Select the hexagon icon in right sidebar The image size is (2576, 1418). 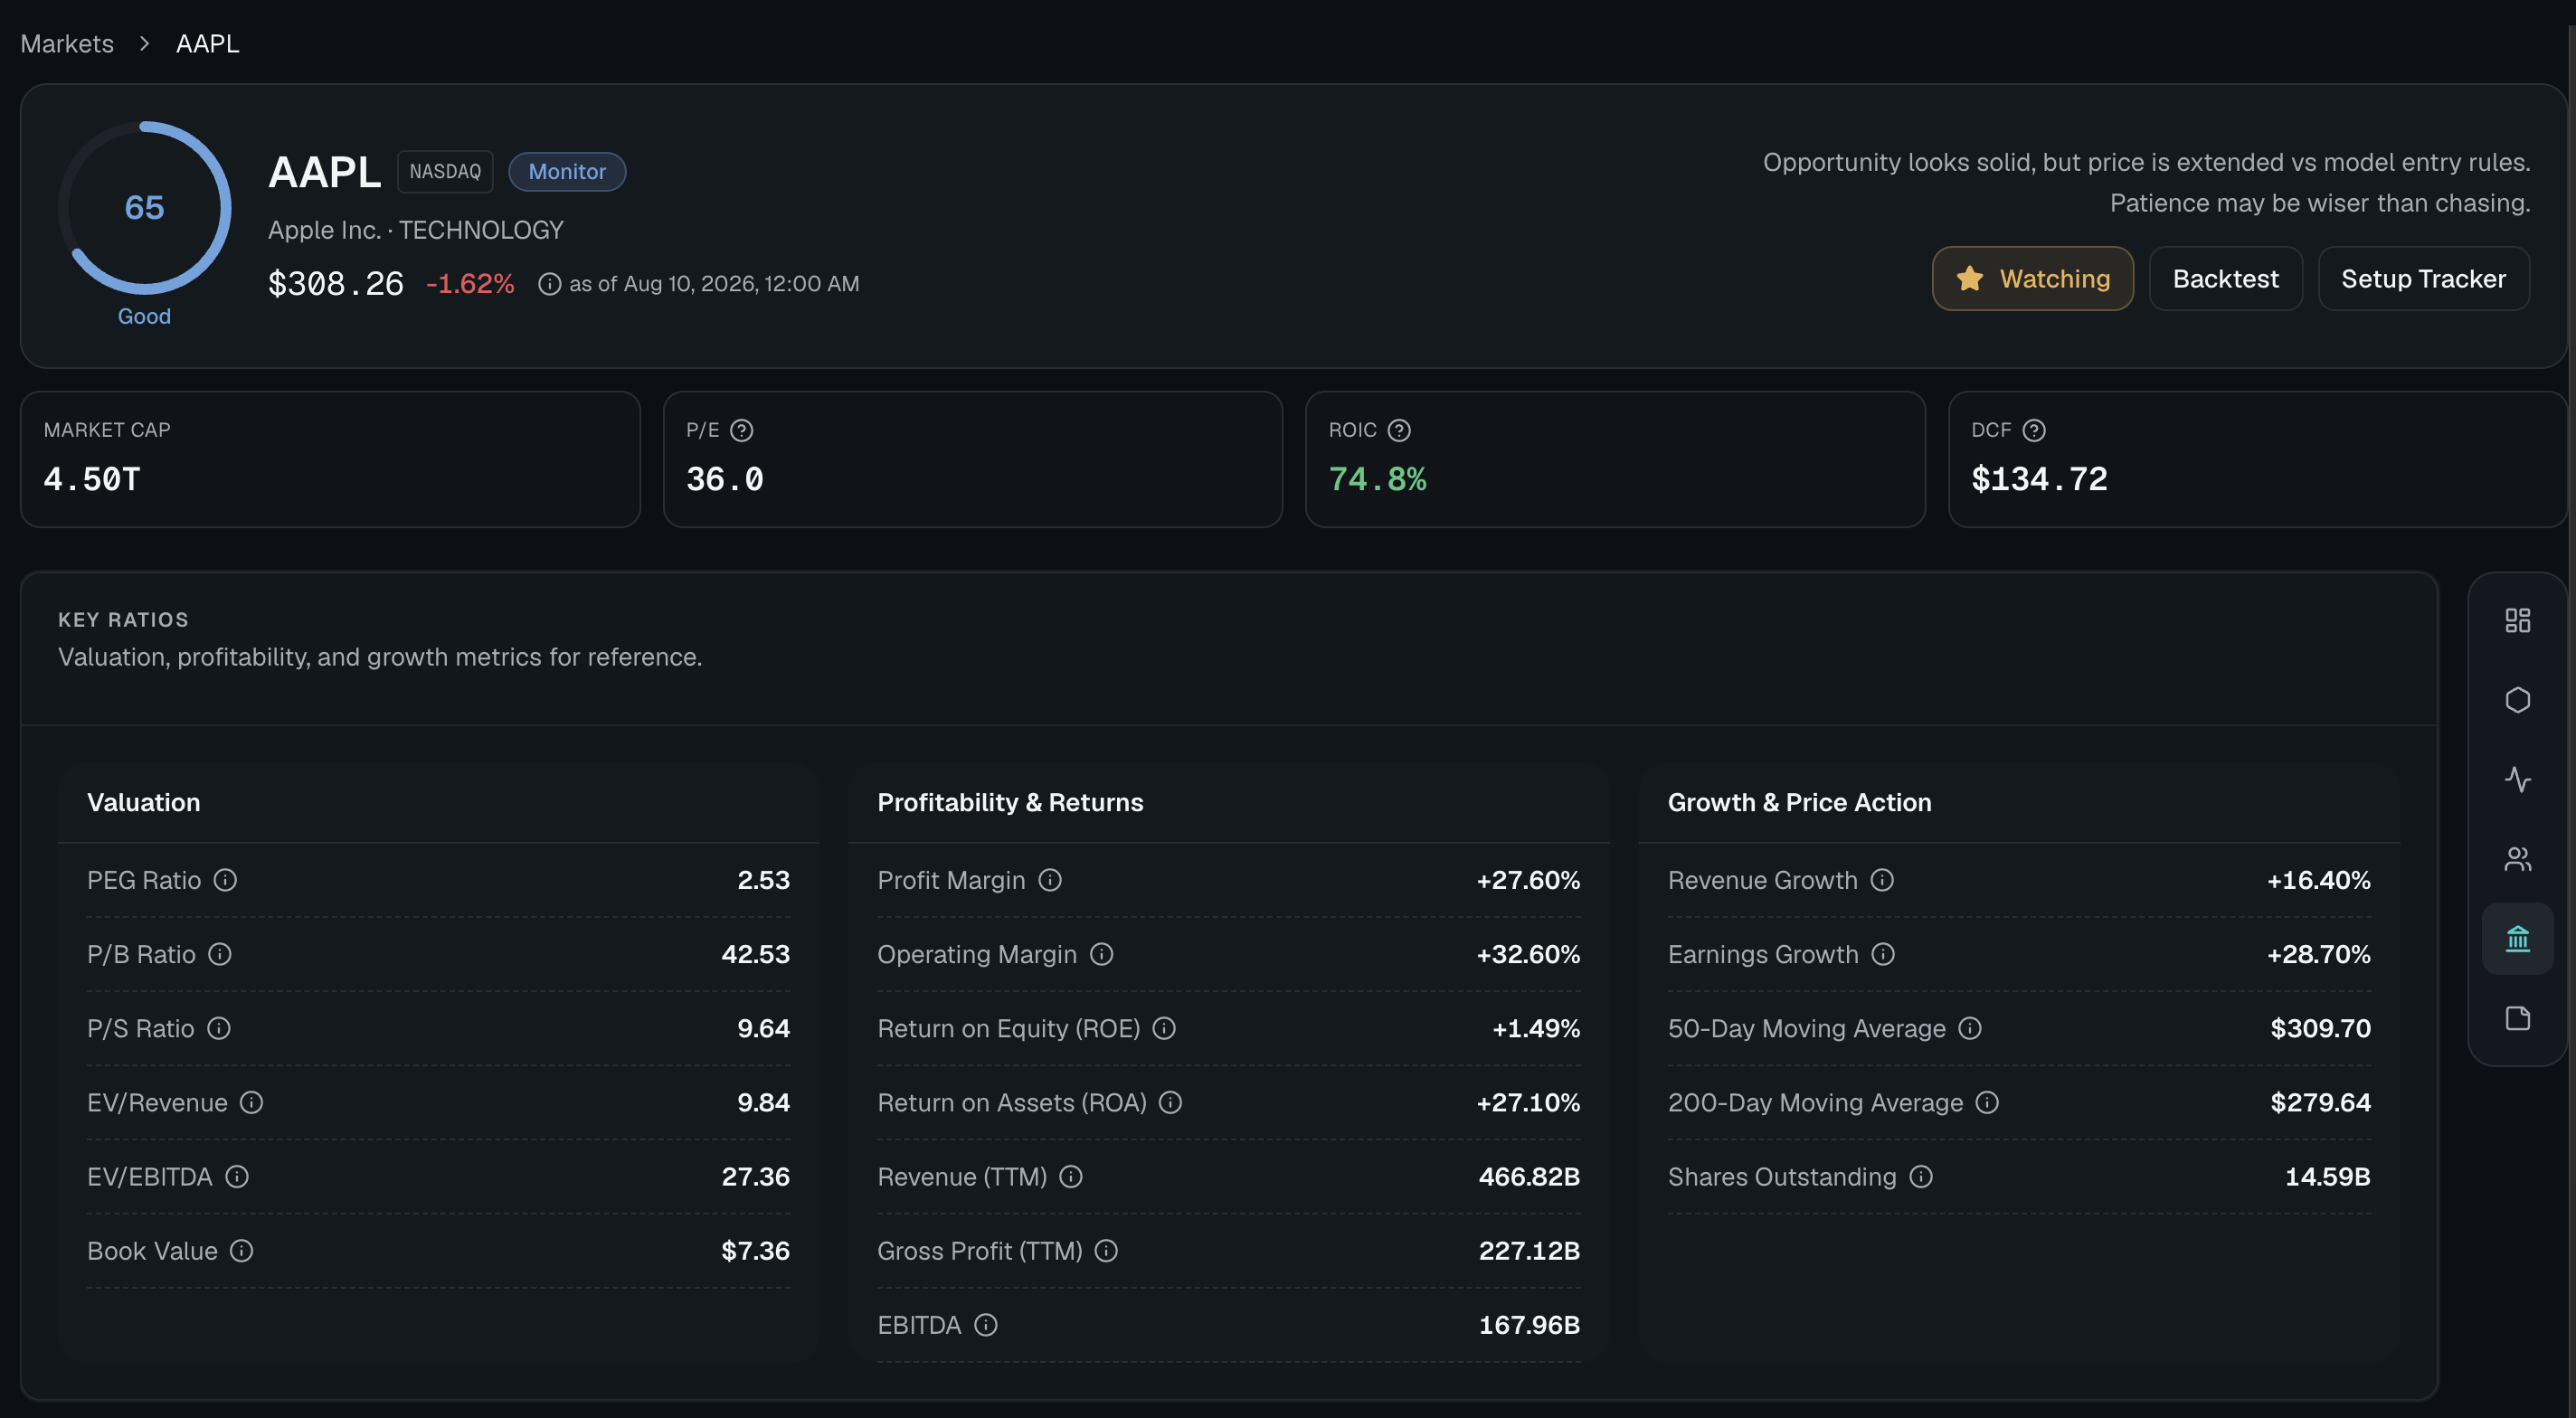click(2517, 700)
